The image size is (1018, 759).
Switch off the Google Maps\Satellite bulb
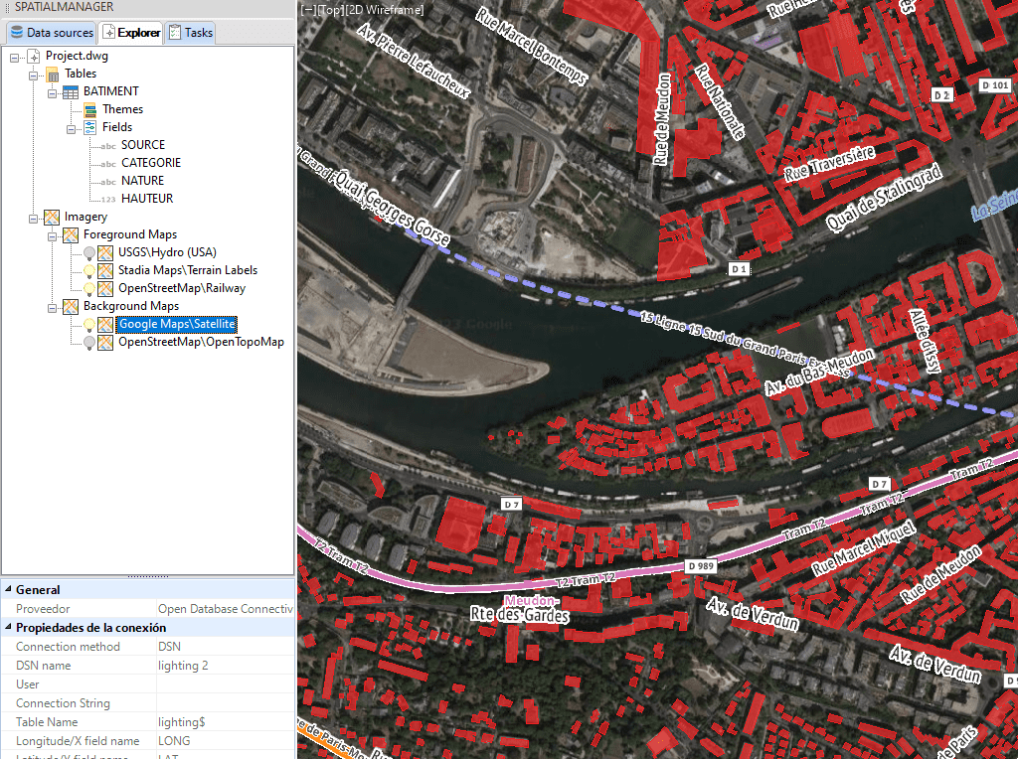coord(89,324)
